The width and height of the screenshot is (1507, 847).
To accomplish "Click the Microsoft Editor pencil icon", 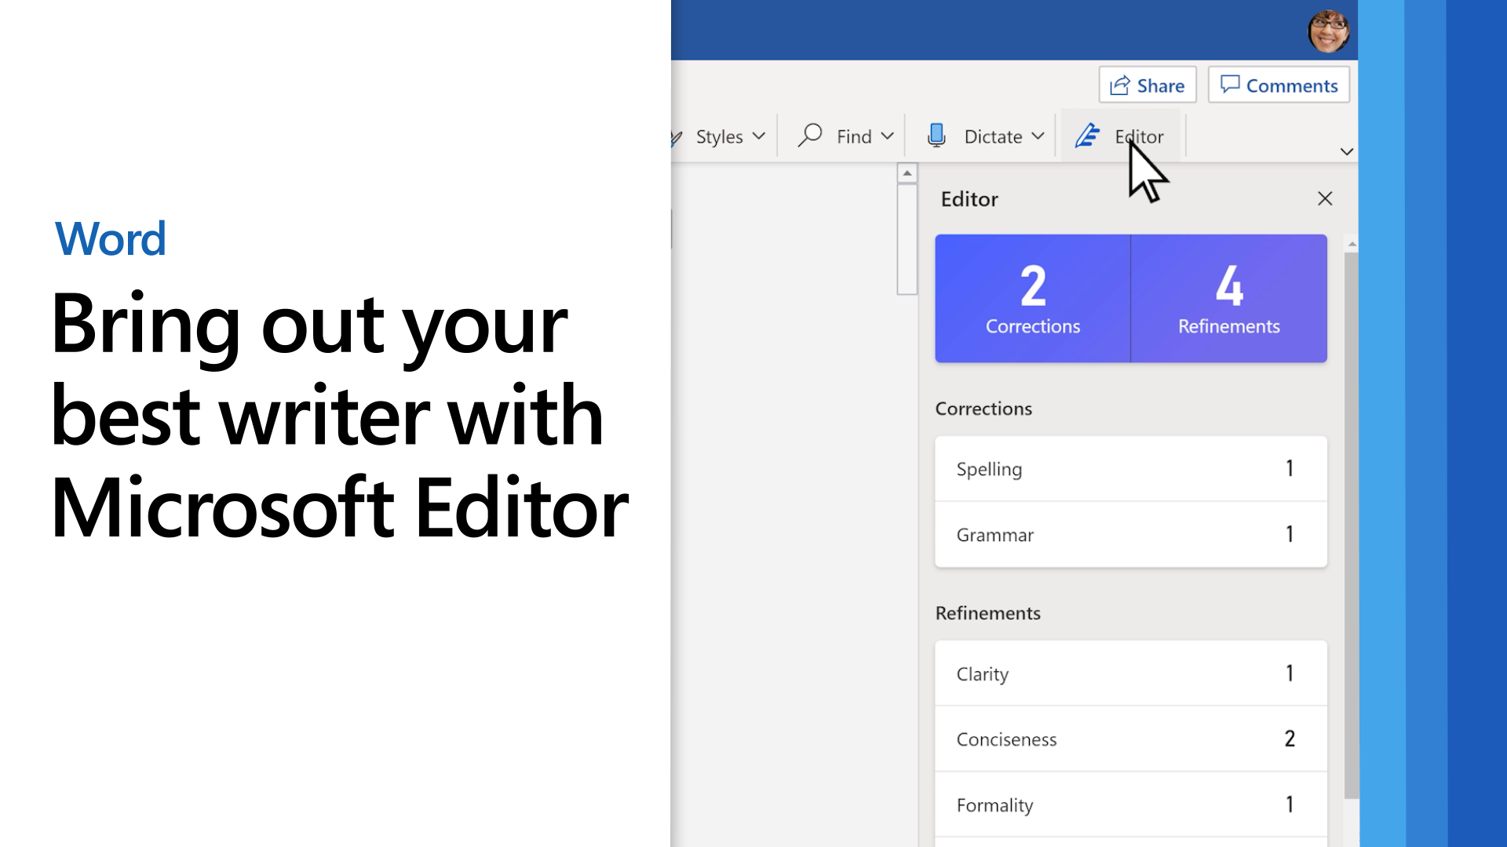I will tap(1088, 136).
